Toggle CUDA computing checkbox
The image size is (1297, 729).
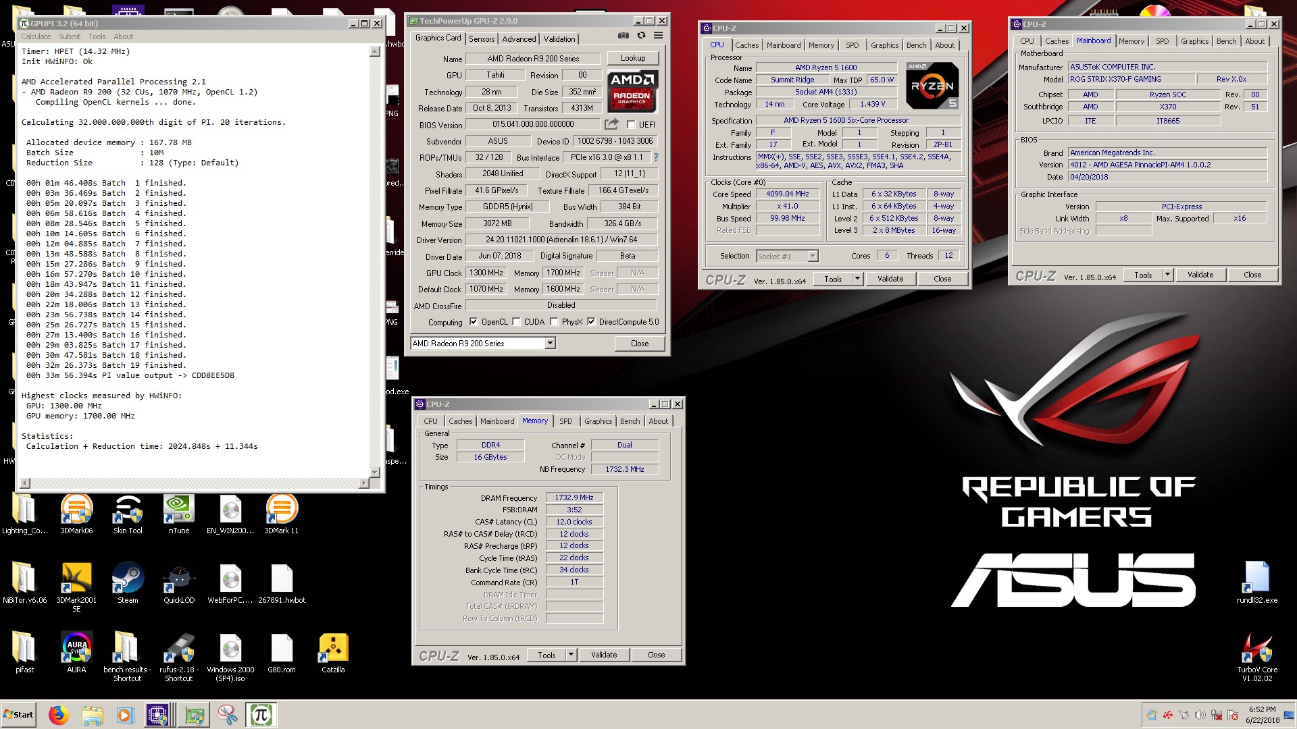click(516, 322)
